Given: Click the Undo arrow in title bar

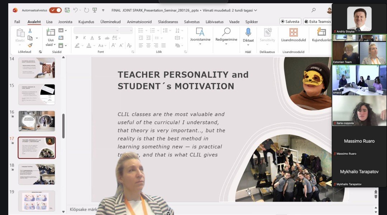Looking at the screenshot, I should 76,10.
